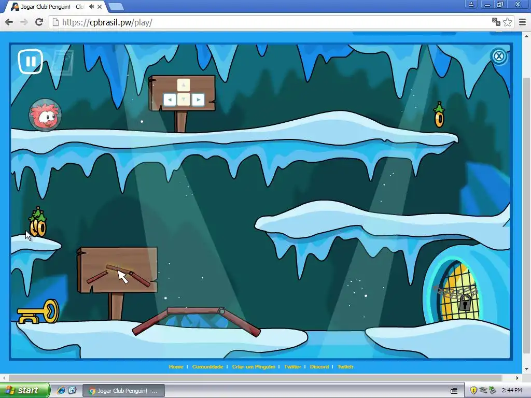Viewport: 531px width, 398px height.
Task: Click the wooden bridge hint sign
Action: pyautogui.click(x=117, y=269)
